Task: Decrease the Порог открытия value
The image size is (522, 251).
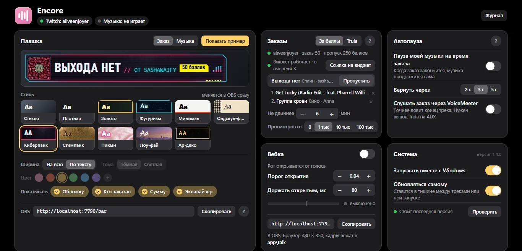Action: [x=340, y=176]
